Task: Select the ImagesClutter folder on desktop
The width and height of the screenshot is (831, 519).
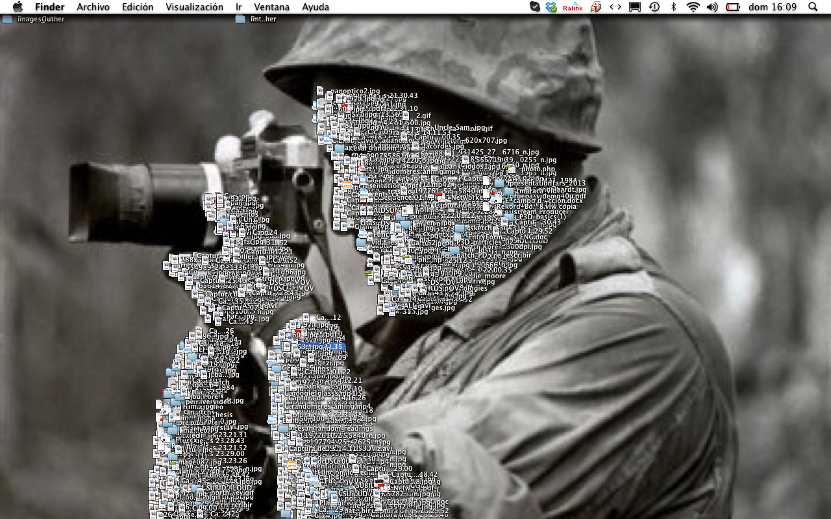Action: 7,19
